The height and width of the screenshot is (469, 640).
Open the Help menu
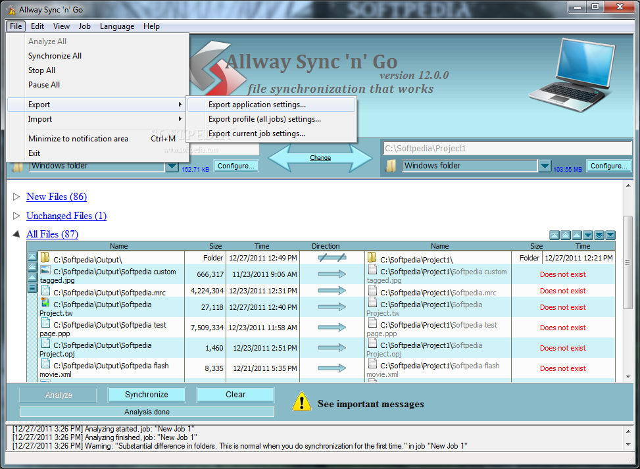151,26
